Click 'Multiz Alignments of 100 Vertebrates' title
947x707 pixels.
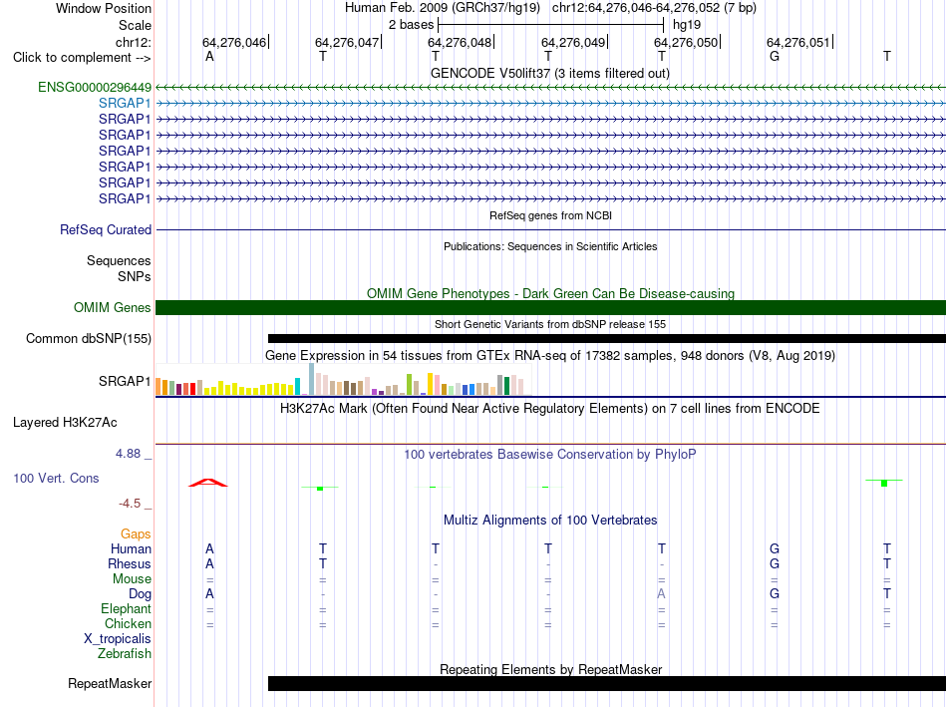pyautogui.click(x=550, y=521)
